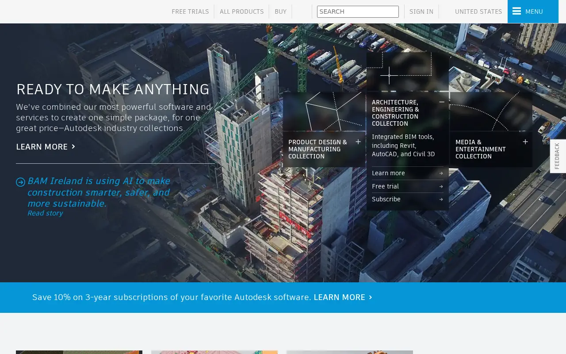Open the Read story link
This screenshot has width=566, height=354.
point(45,213)
